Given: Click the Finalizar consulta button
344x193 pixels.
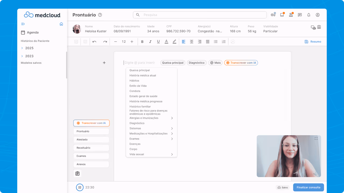Looking at the screenshot, I should tap(308, 187).
